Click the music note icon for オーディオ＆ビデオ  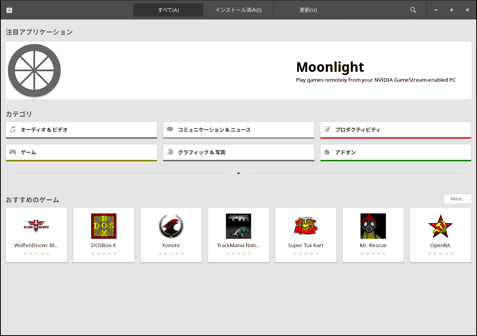[13, 129]
